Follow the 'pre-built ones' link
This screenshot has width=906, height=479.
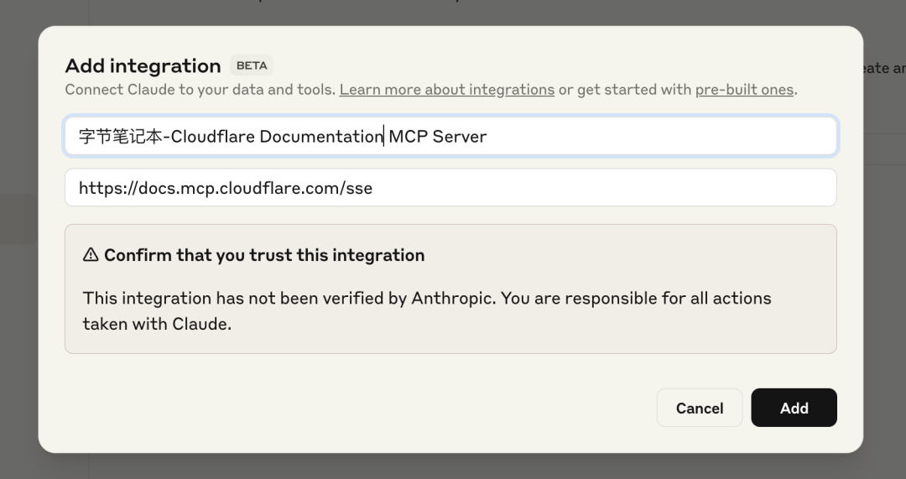(x=744, y=90)
